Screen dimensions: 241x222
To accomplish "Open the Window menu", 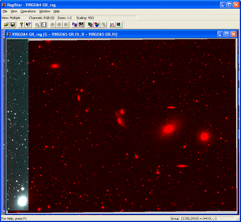I will tap(45, 11).
